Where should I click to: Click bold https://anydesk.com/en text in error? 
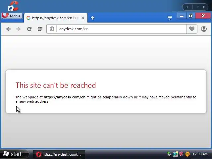(x=65, y=97)
